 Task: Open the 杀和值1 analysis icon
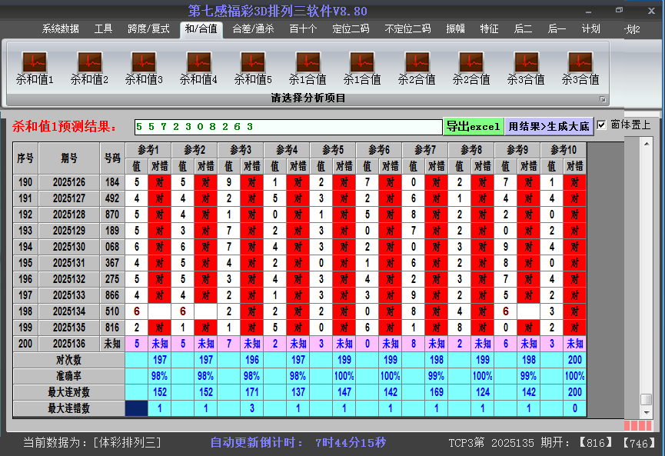coord(35,68)
